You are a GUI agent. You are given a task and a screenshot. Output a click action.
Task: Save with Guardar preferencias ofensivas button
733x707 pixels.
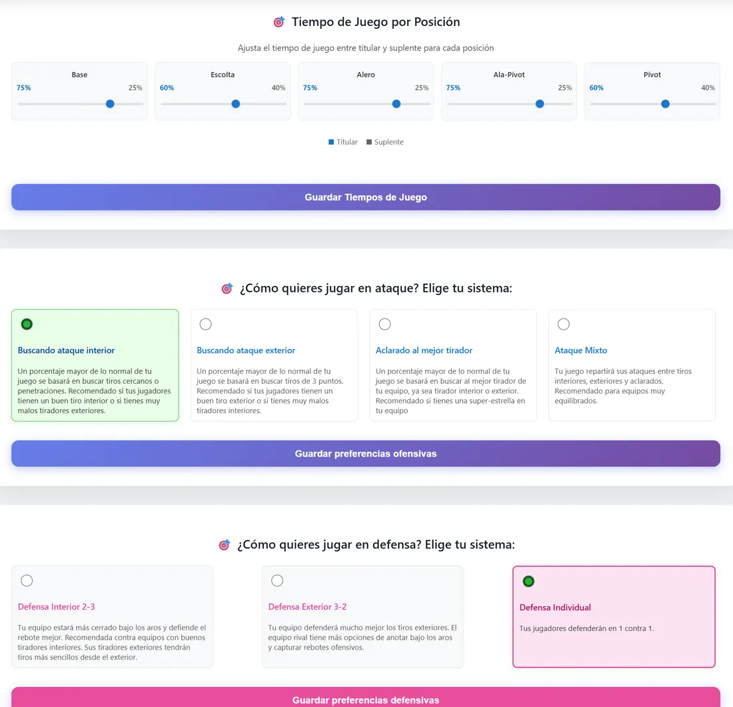coord(366,454)
